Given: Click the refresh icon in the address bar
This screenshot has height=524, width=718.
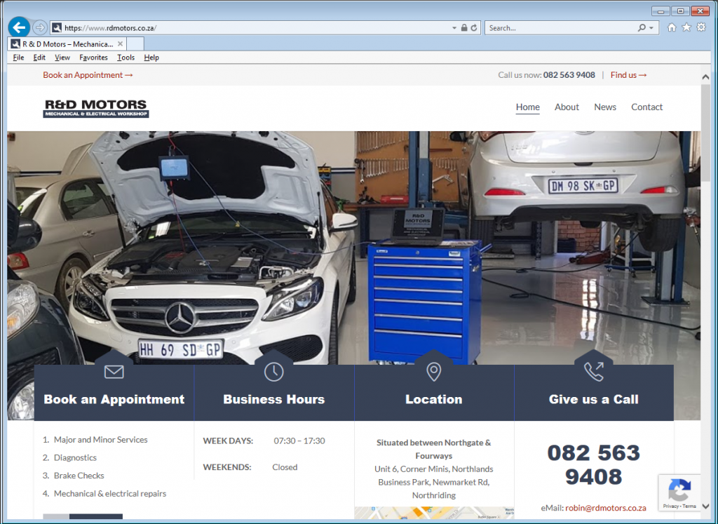Looking at the screenshot, I should 473,27.
